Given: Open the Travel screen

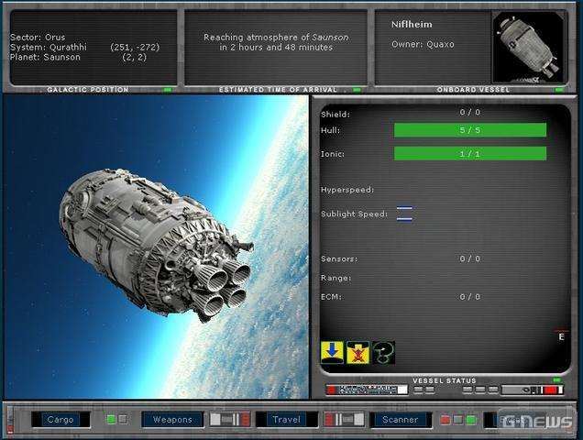Looking at the screenshot, I should [286, 420].
